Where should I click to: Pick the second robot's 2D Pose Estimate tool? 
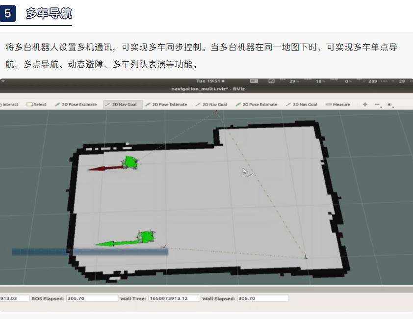point(167,104)
